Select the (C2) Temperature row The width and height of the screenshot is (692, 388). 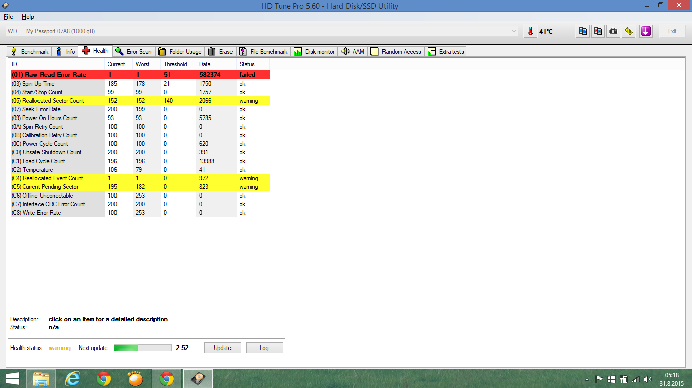[x=140, y=170]
